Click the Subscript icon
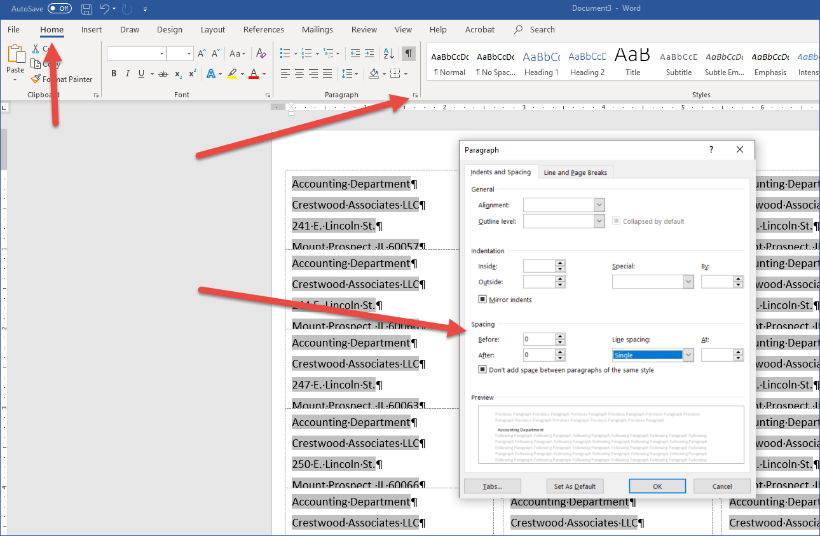Screen dimensions: 820x536 point(179,74)
